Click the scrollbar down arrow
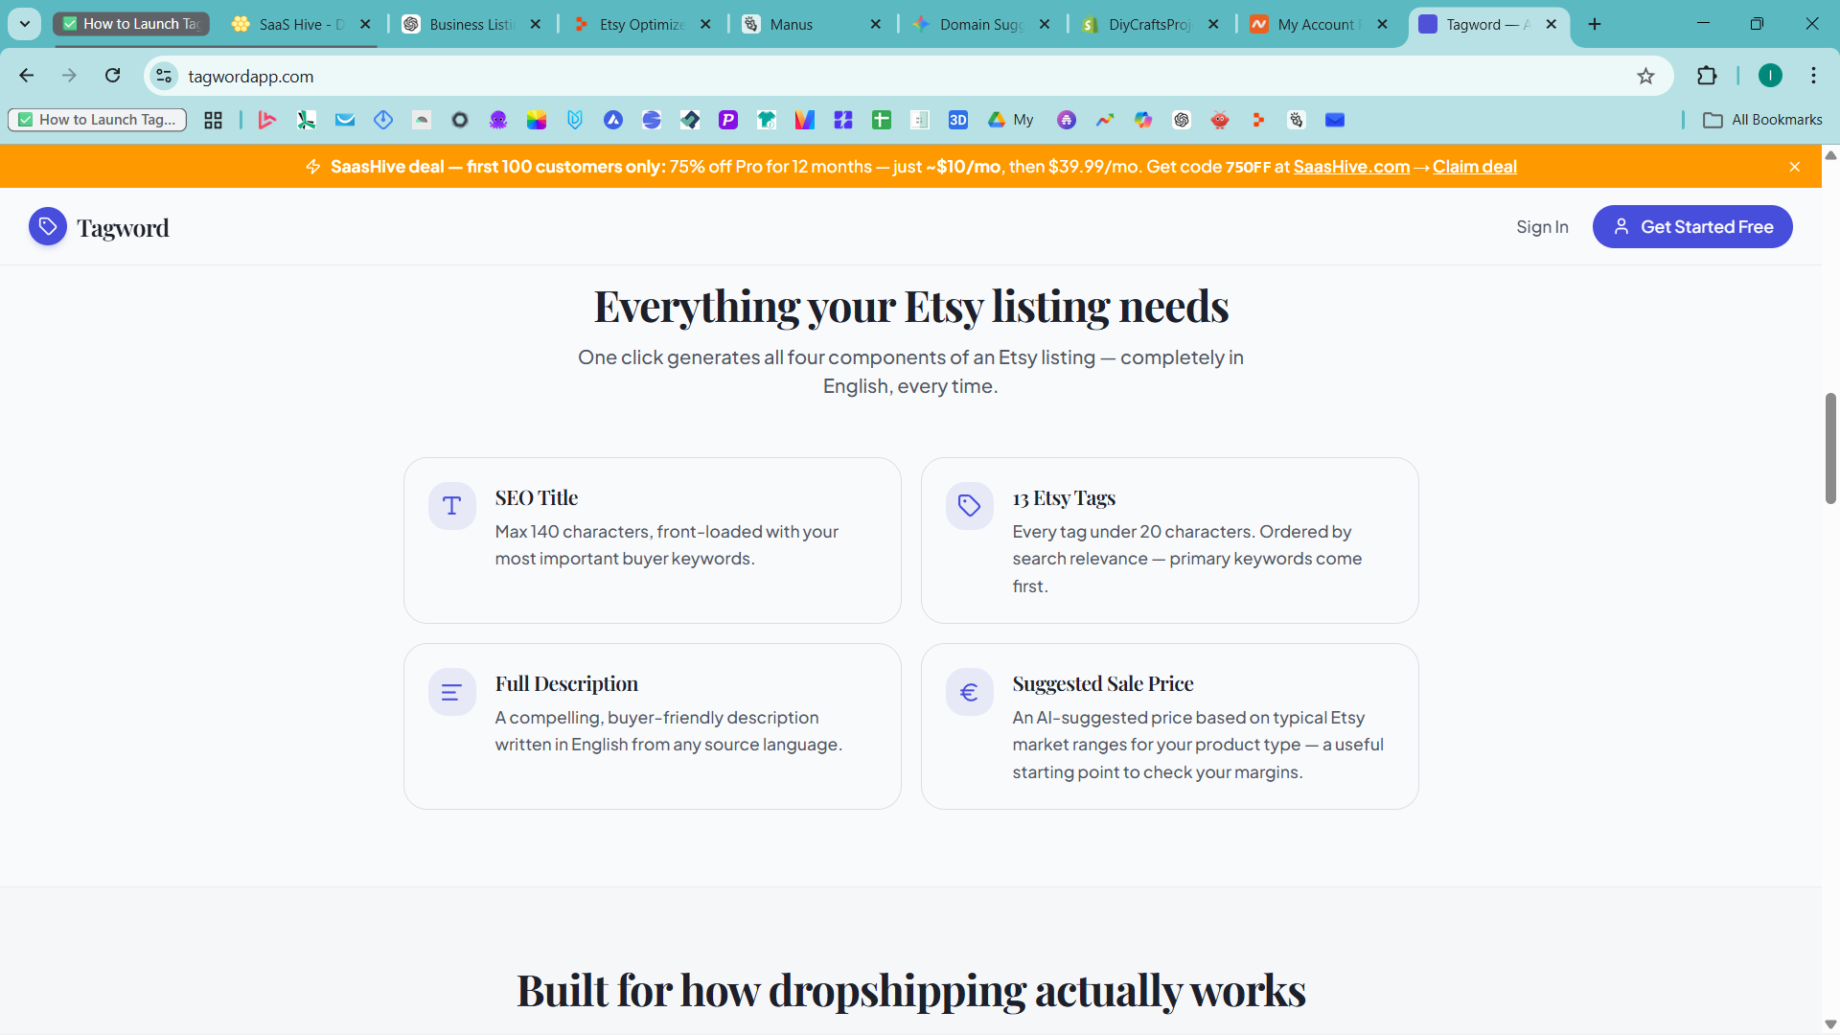The width and height of the screenshot is (1840, 1035). click(x=1830, y=1024)
